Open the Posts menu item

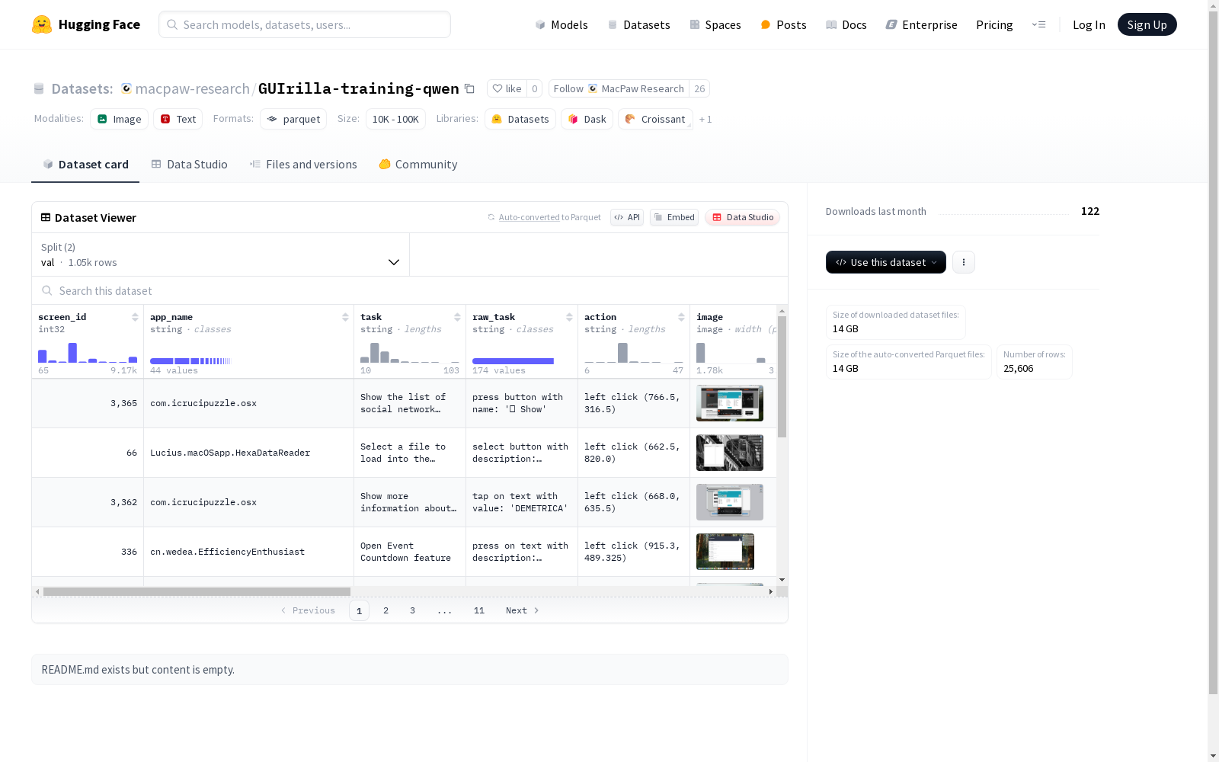[x=783, y=24]
